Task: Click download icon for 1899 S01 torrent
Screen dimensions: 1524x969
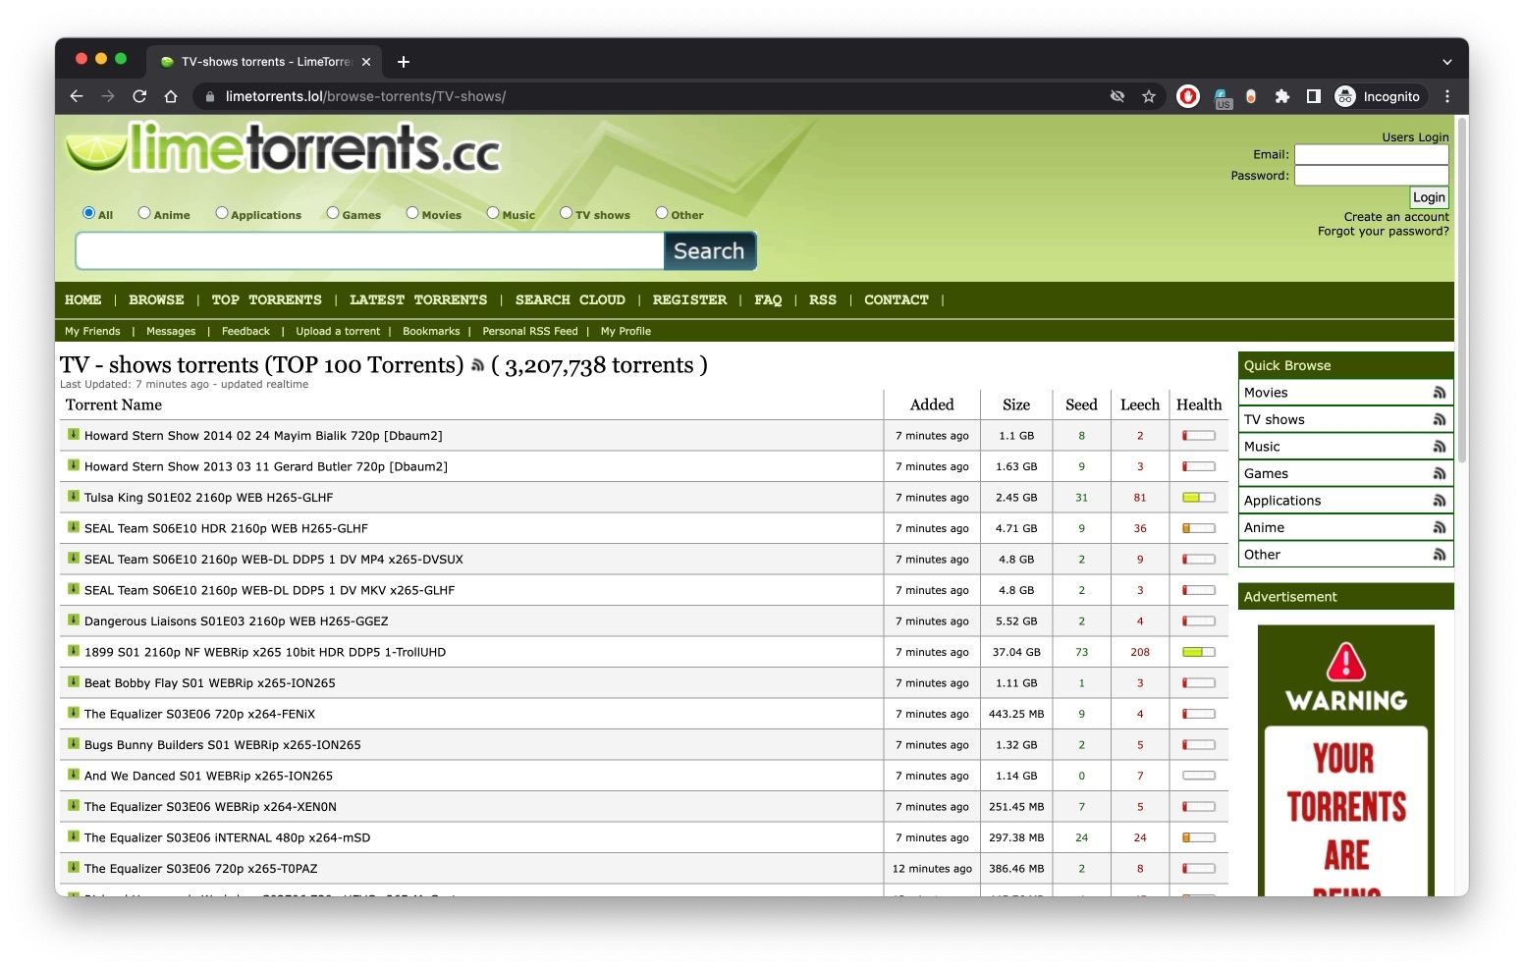Action: [x=74, y=651]
